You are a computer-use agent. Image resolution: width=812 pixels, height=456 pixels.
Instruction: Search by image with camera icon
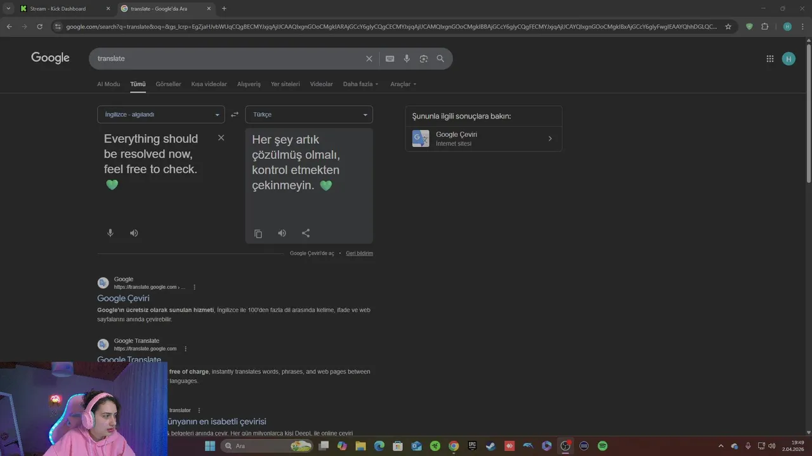tap(424, 58)
